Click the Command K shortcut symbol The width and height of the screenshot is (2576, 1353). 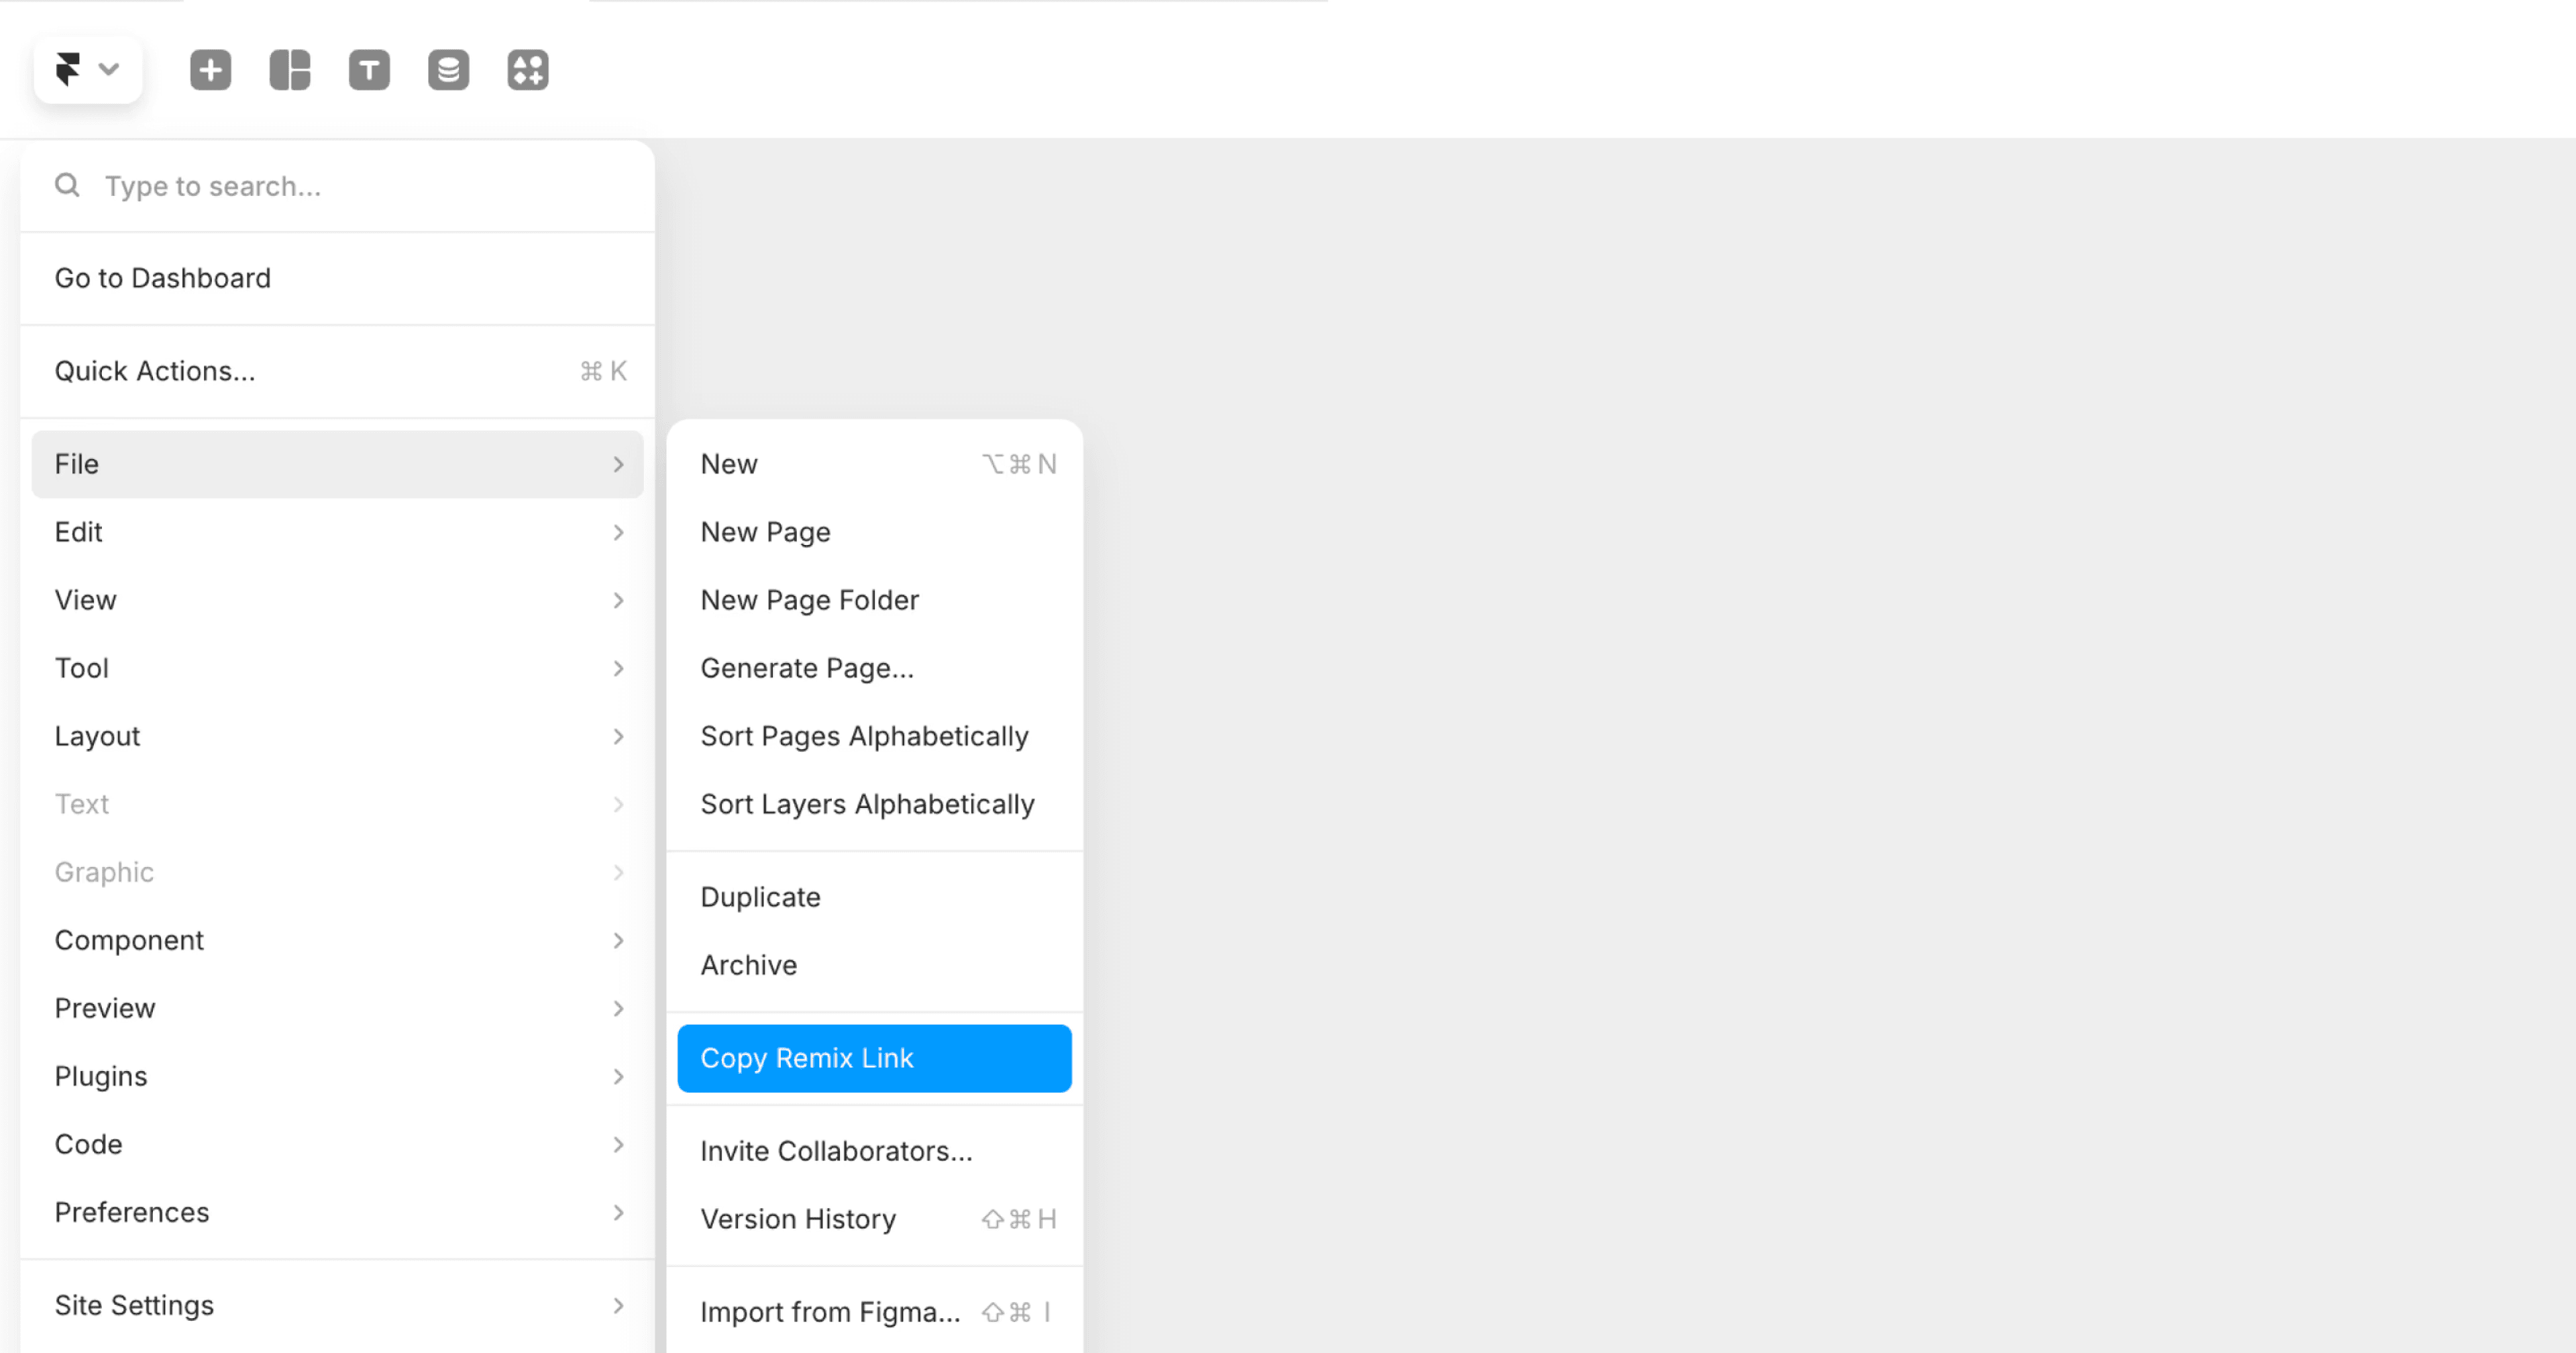click(x=601, y=370)
